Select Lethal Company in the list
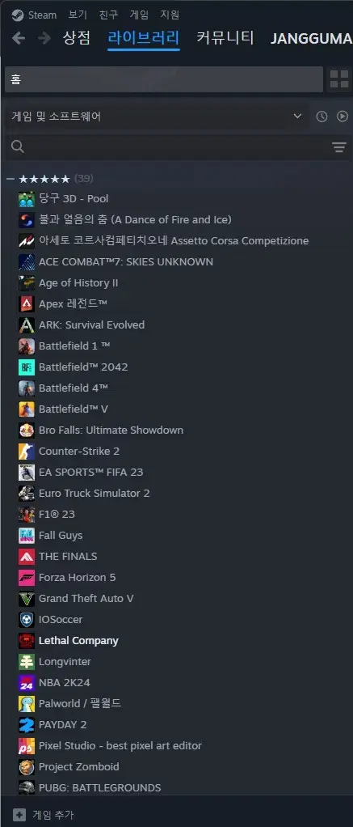The height and width of the screenshot is (827, 353). coord(78,641)
